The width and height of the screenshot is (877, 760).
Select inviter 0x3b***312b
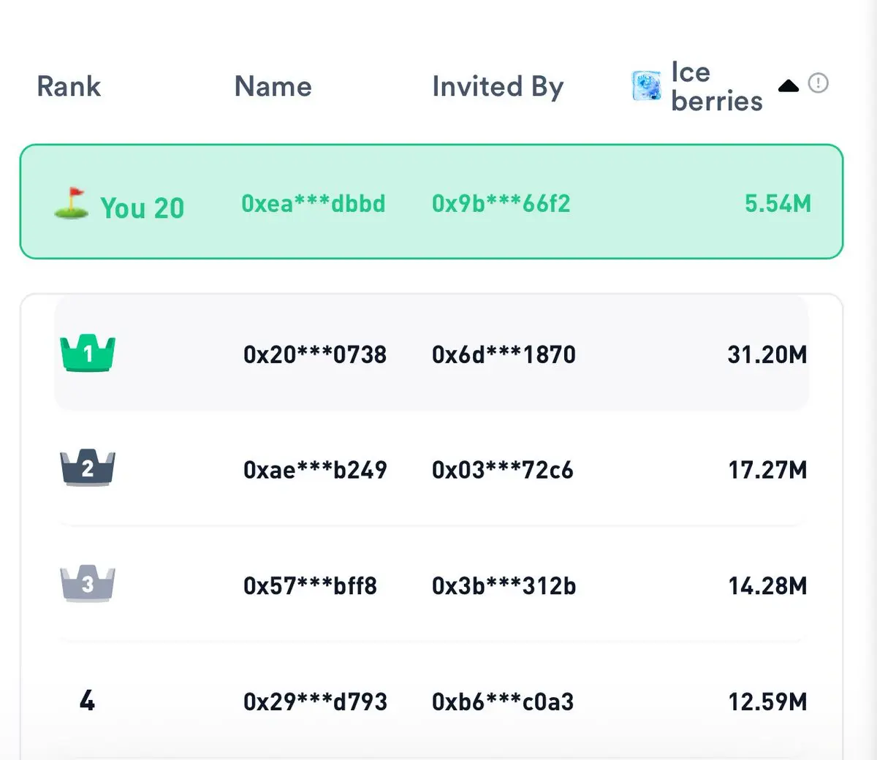pos(504,585)
